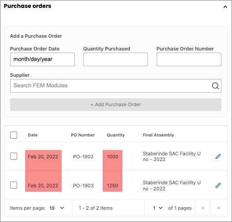Click the Final Assembly column header
This screenshot has height=222, width=232.
tap(158, 135)
